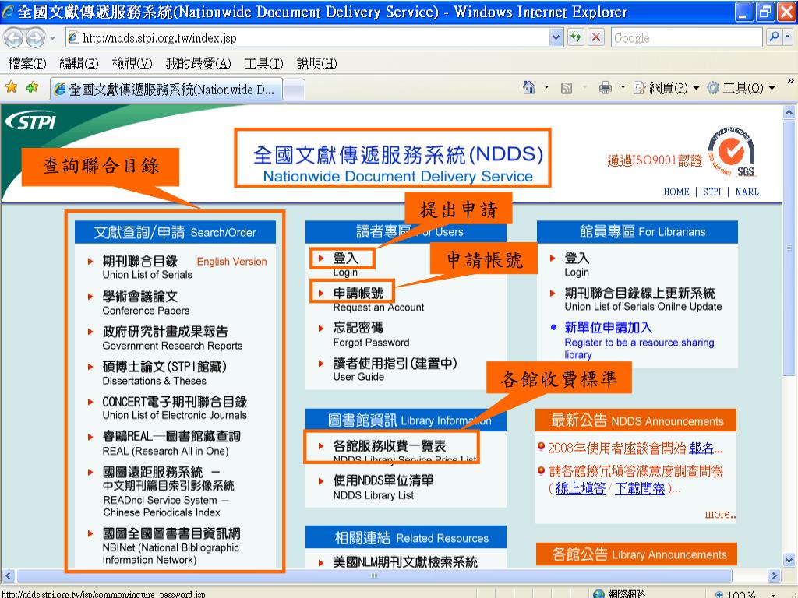Select the 全國文獻傳遞服務系統 browser tab
This screenshot has height=598, width=798.
pyautogui.click(x=166, y=90)
